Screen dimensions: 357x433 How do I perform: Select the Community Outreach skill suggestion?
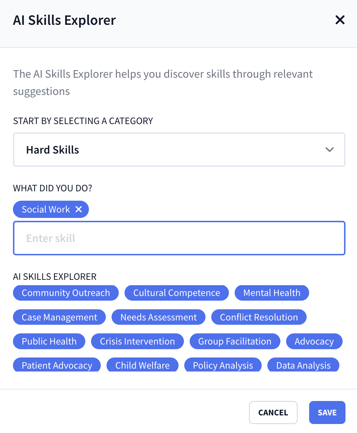65,293
